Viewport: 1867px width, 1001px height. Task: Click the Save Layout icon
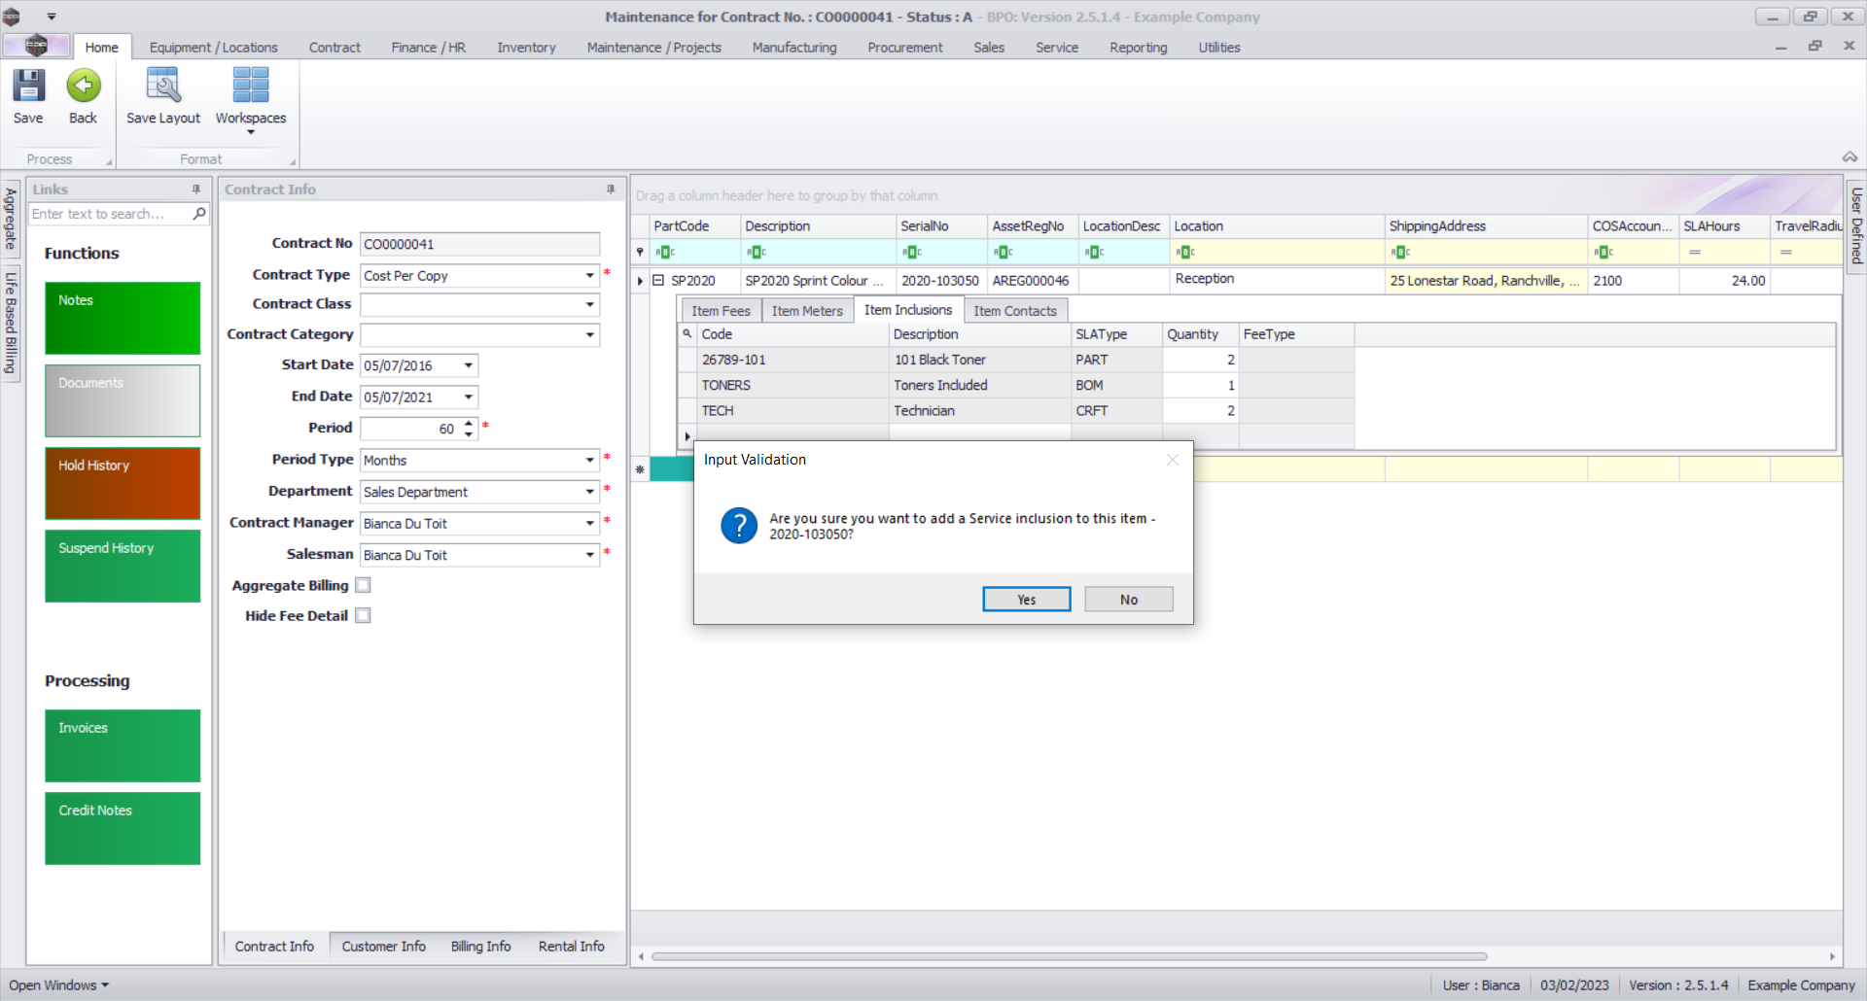point(162,86)
